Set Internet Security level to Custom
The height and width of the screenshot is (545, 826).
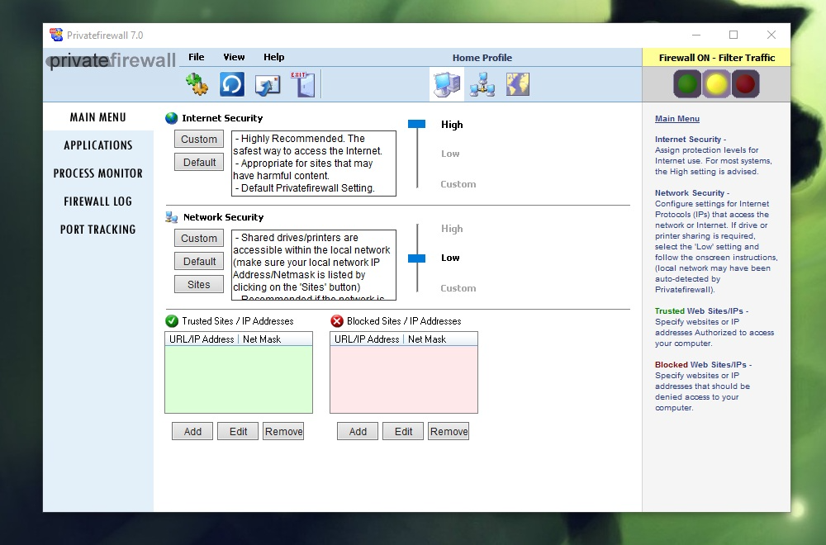tap(458, 184)
